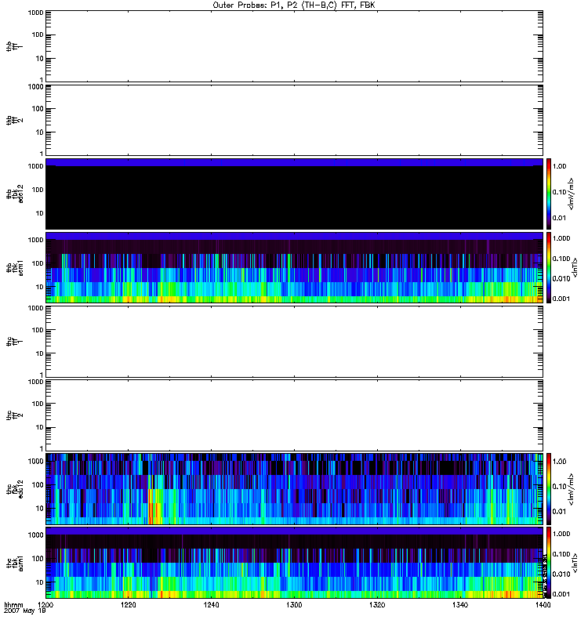Click inside the black thb edc12 spectrogram panel
The width and height of the screenshot is (588, 627).
coord(294,196)
